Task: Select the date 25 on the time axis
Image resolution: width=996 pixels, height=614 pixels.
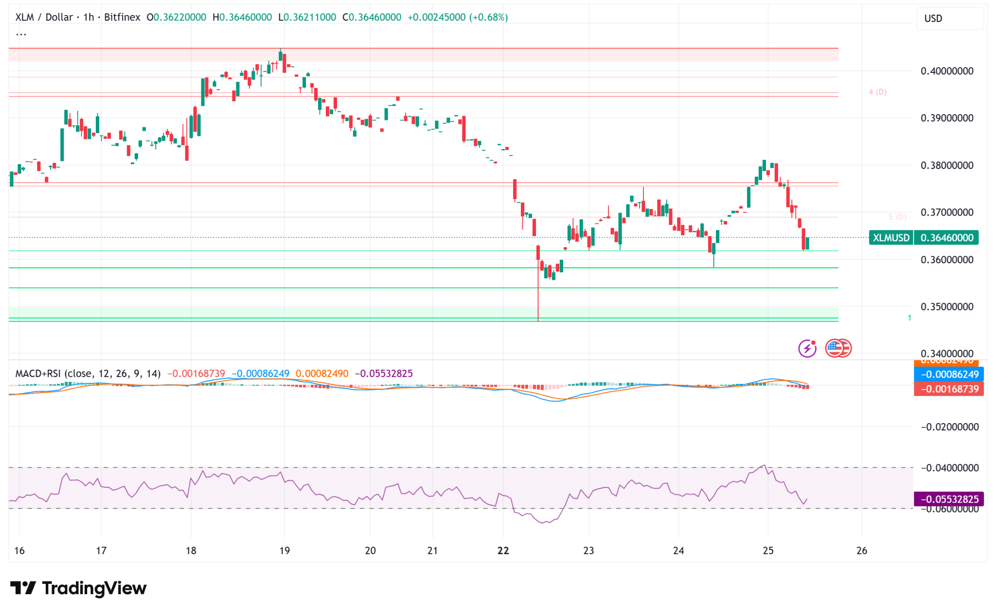Action: point(768,551)
